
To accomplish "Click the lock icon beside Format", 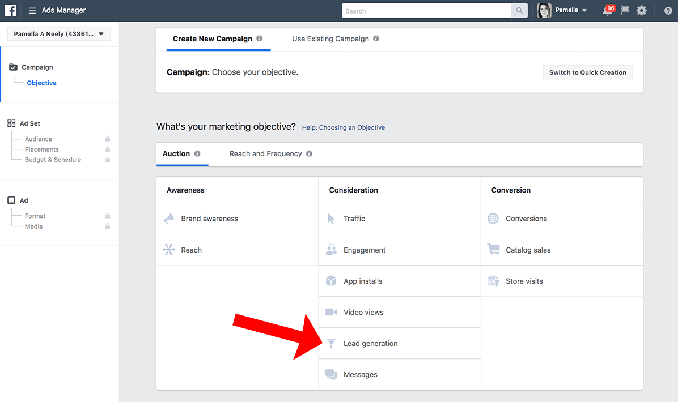I will point(108,216).
